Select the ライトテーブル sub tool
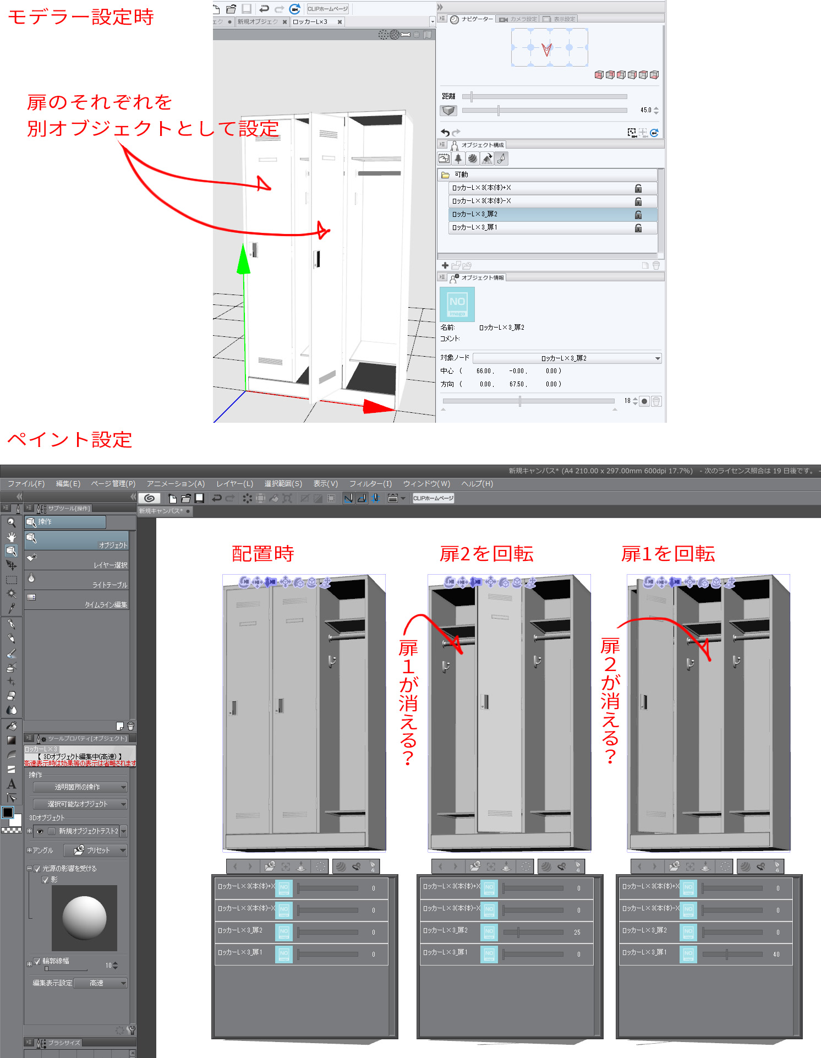The image size is (821, 1058). click(x=76, y=580)
